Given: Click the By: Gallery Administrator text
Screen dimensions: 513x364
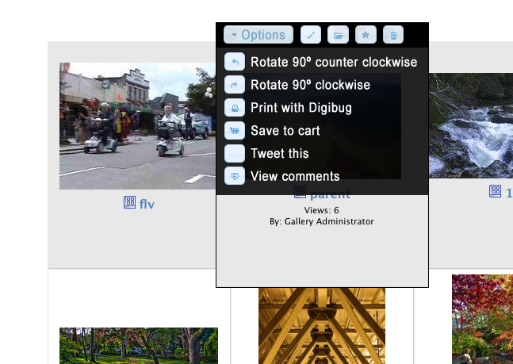Looking at the screenshot, I should coord(322,221).
